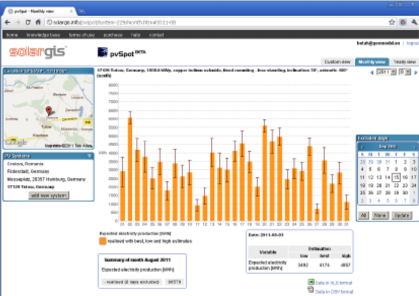Click the add new system button
Screen dimensions: 419x296
coord(49,195)
